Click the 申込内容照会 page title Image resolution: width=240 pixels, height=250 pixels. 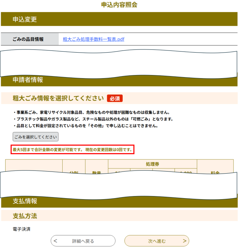coord(119,4)
